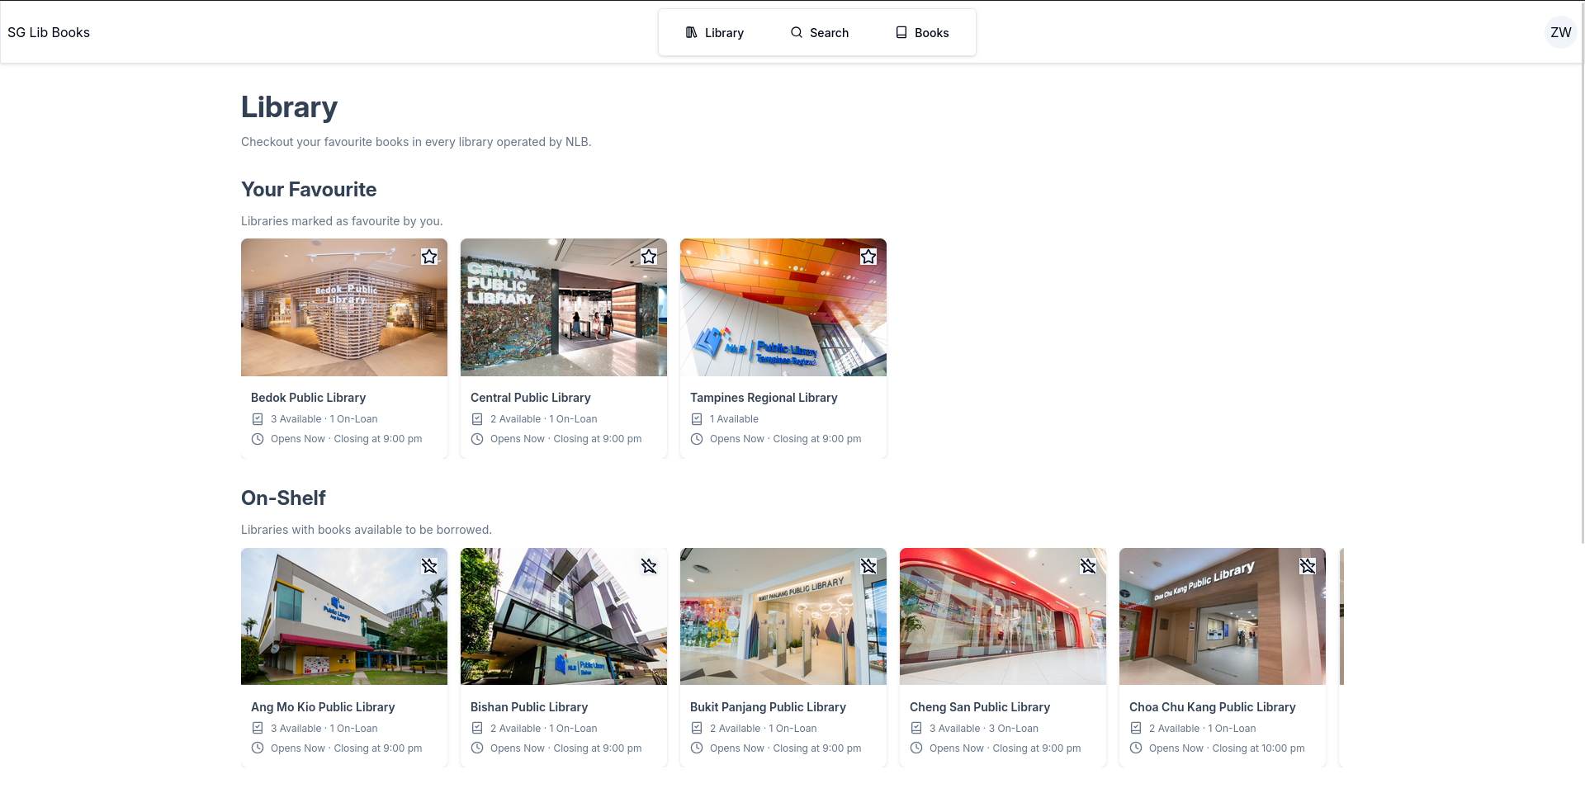Click the clock icon under Choa Chu Kang Public Library
This screenshot has height=793, width=1585.
[1136, 748]
